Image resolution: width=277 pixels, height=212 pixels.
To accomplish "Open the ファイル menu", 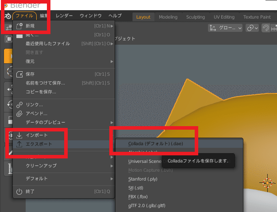I will click(x=24, y=16).
